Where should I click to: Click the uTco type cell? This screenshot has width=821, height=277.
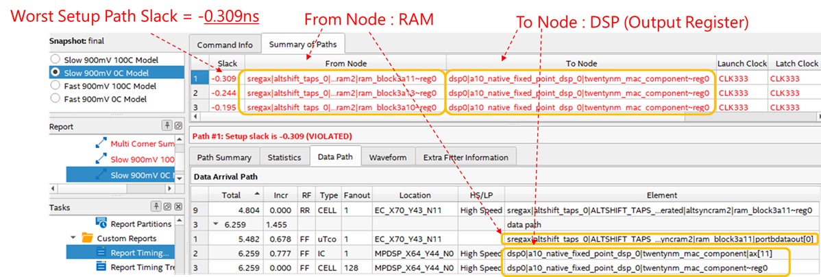(x=328, y=239)
